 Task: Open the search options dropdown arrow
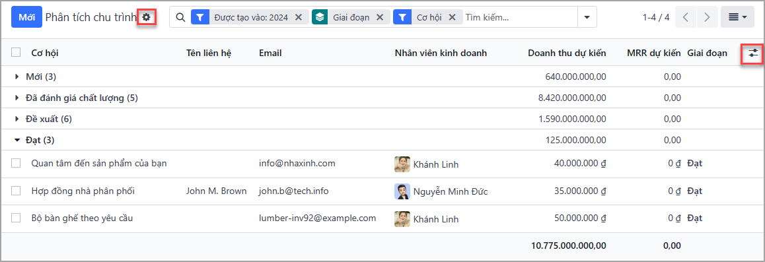pos(587,18)
